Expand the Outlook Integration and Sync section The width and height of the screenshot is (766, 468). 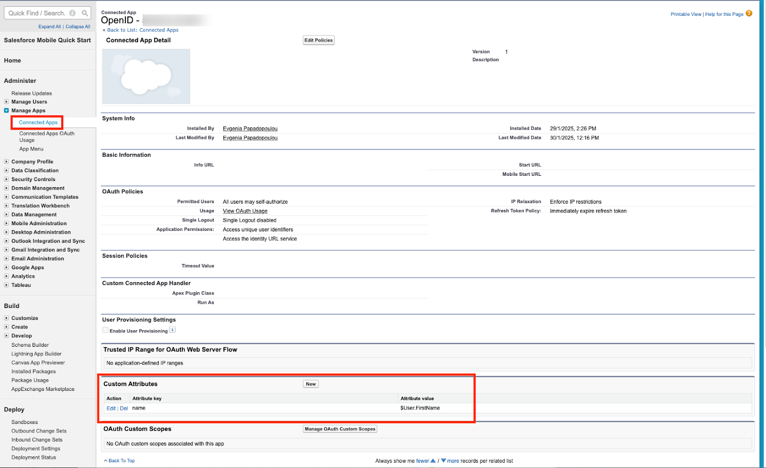pyautogui.click(x=6, y=240)
